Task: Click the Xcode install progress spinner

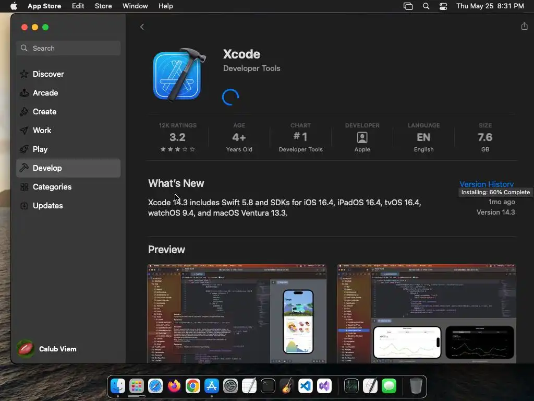Action: click(230, 97)
